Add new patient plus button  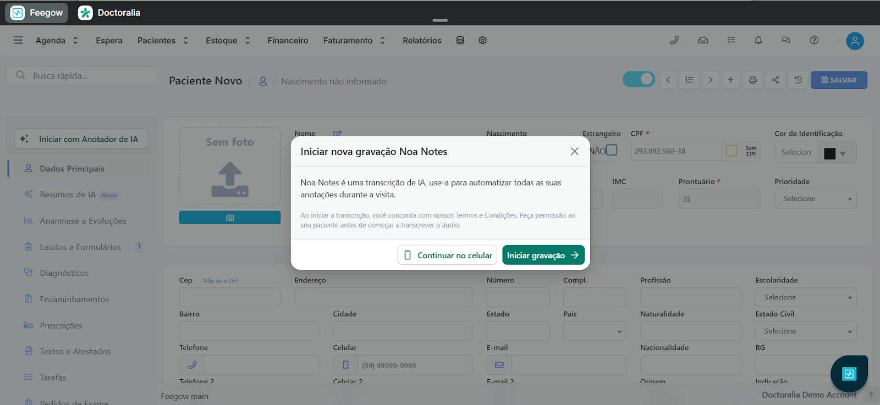coord(730,80)
